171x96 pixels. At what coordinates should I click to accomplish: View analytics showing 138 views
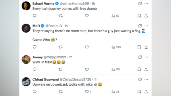point(116,47)
